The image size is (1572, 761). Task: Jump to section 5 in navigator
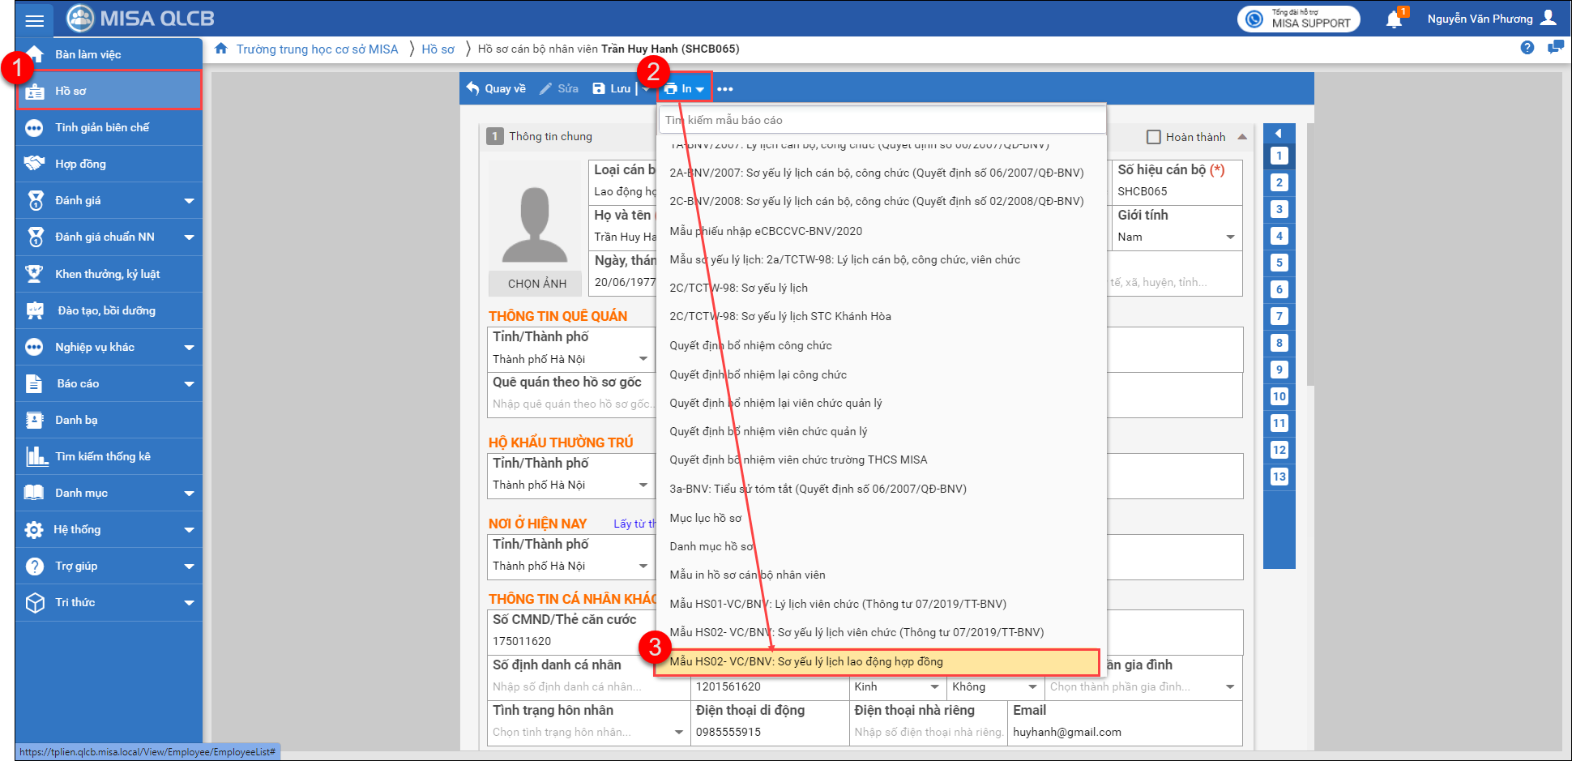click(x=1279, y=263)
